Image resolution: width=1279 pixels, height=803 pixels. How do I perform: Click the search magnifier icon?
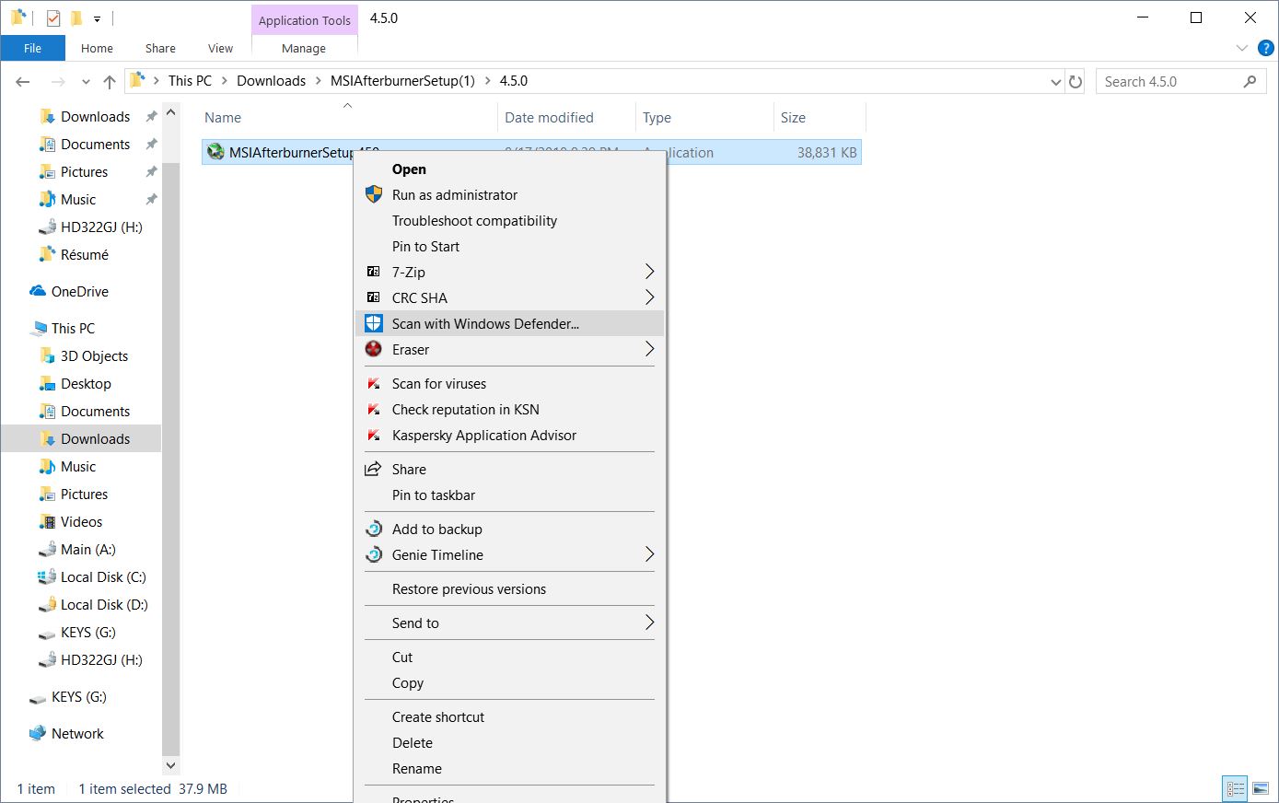click(x=1250, y=81)
